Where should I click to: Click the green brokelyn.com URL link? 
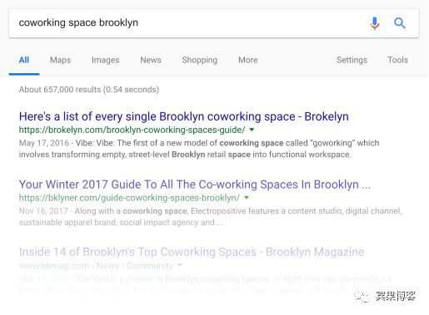[132, 130]
